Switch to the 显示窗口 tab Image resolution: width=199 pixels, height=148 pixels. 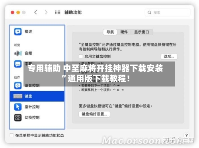coord(142,32)
